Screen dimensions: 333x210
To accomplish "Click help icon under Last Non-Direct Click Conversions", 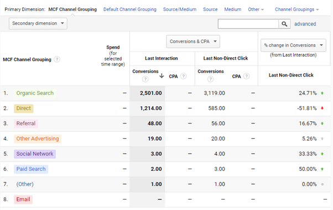I will [x=210, y=79].
